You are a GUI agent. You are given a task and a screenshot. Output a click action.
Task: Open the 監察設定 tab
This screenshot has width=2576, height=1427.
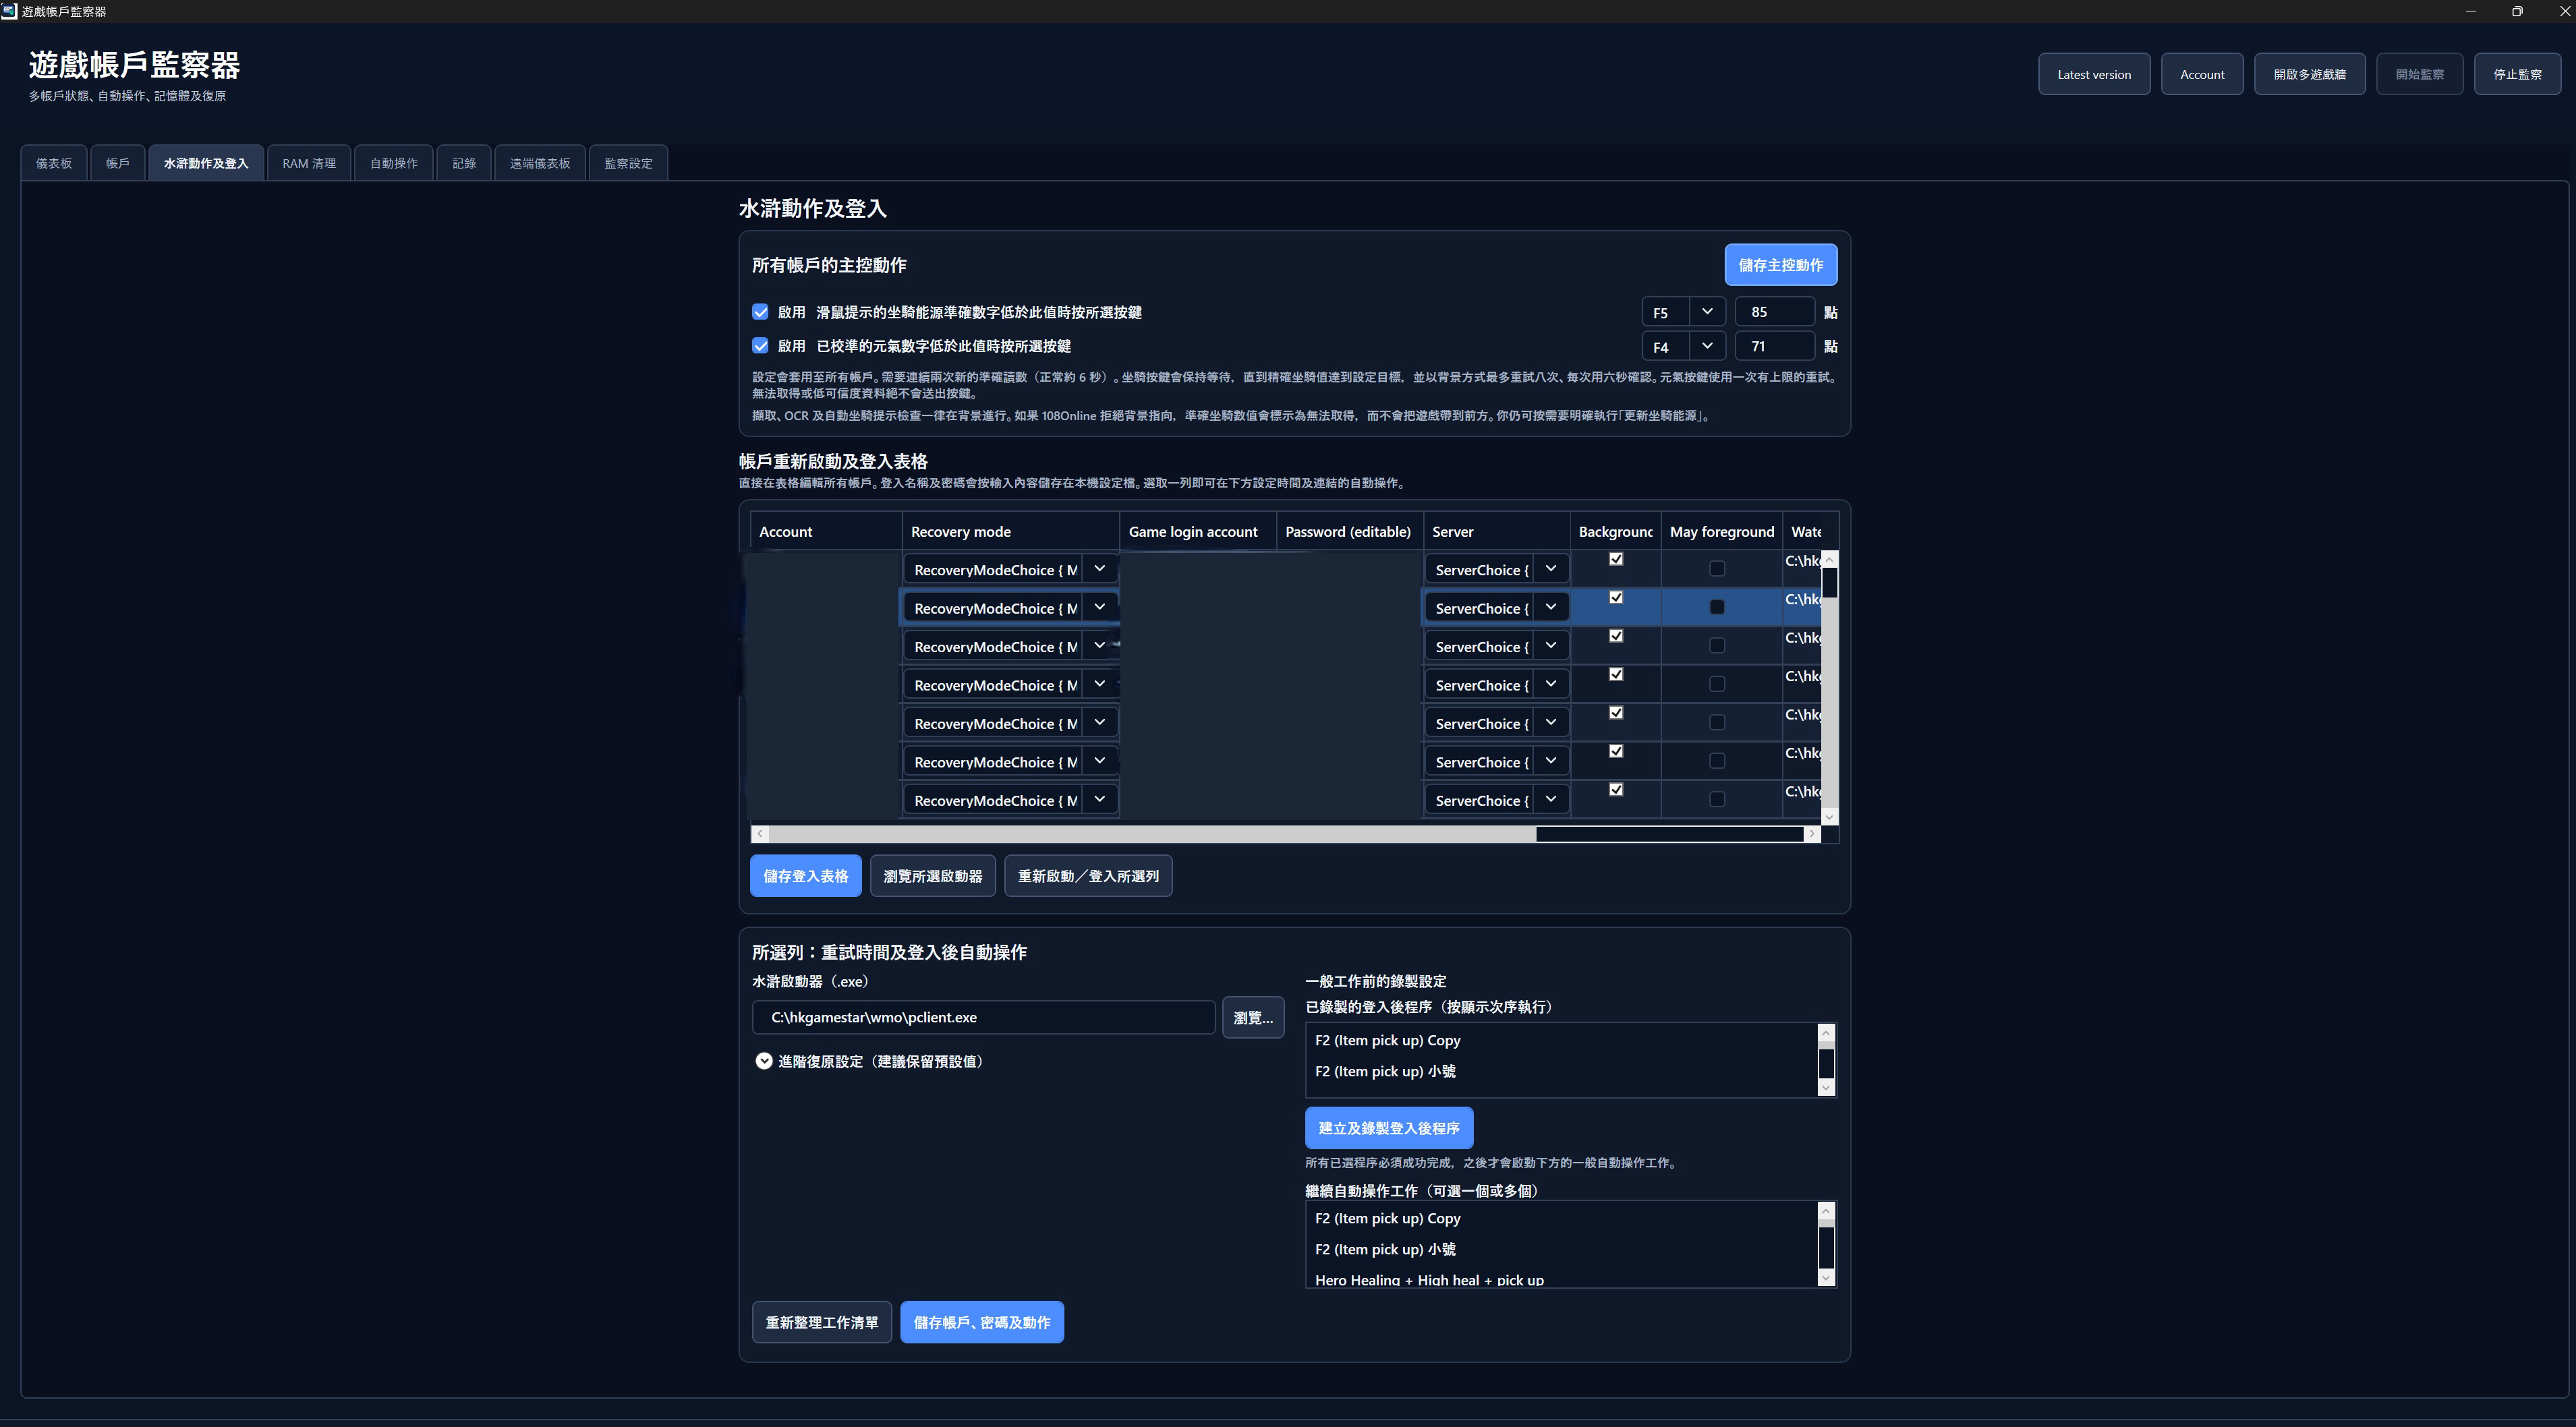tap(628, 163)
